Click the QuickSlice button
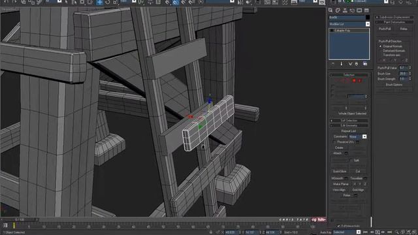 click(x=340, y=171)
